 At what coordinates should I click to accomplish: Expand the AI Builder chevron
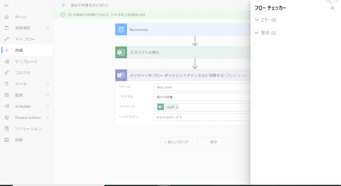[48, 106]
